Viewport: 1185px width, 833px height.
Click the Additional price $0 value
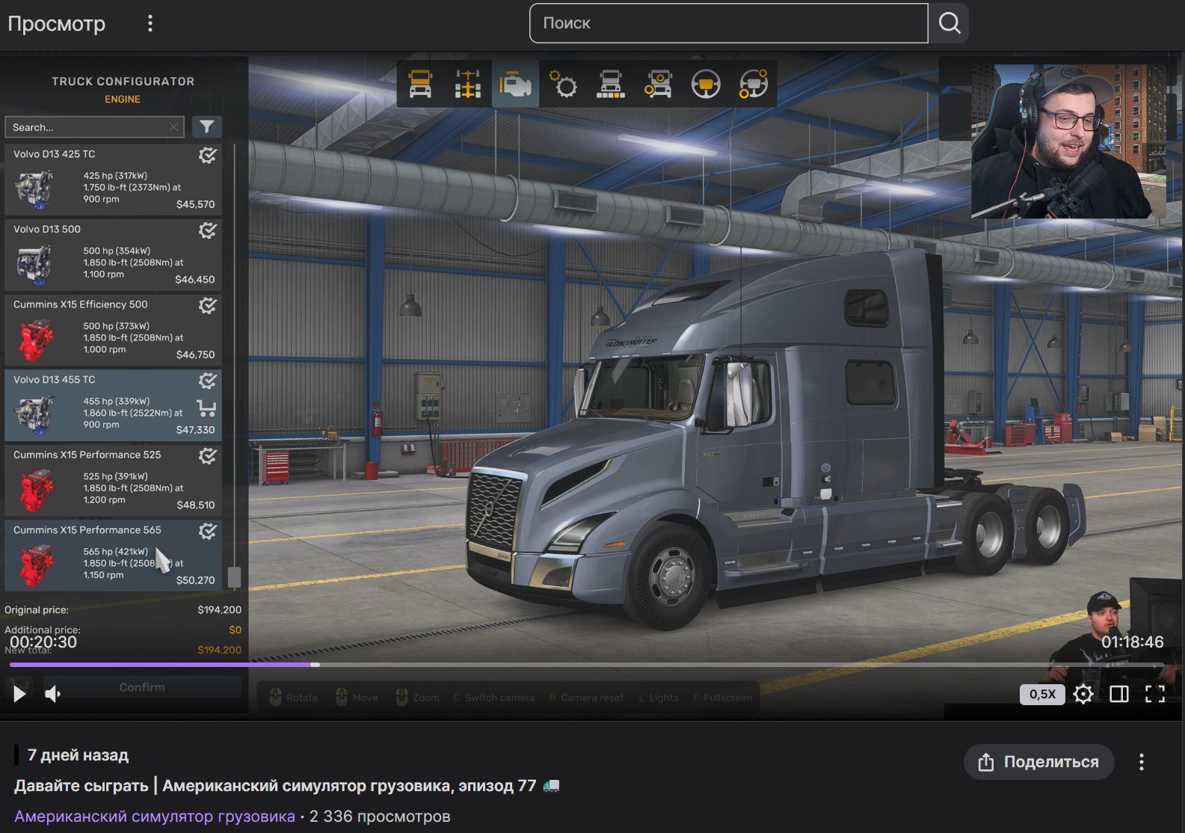pyautogui.click(x=235, y=630)
